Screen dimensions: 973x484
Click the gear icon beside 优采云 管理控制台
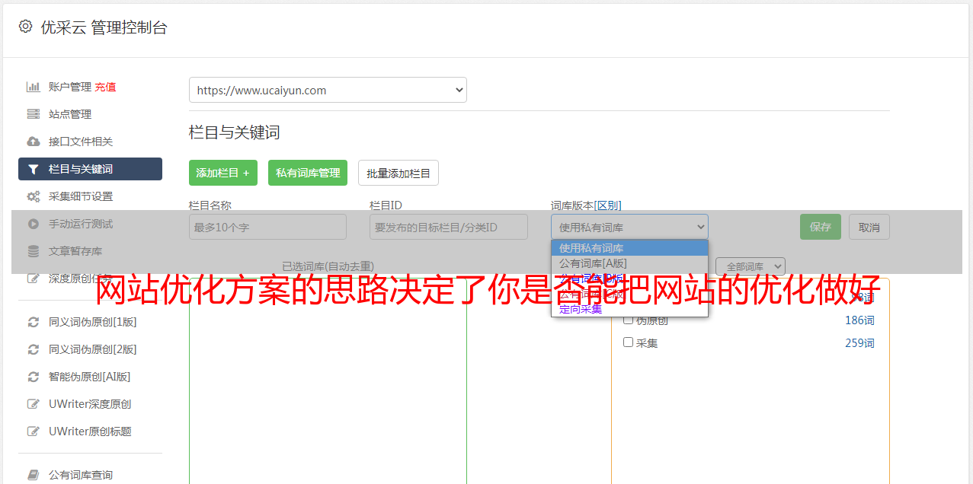25,27
